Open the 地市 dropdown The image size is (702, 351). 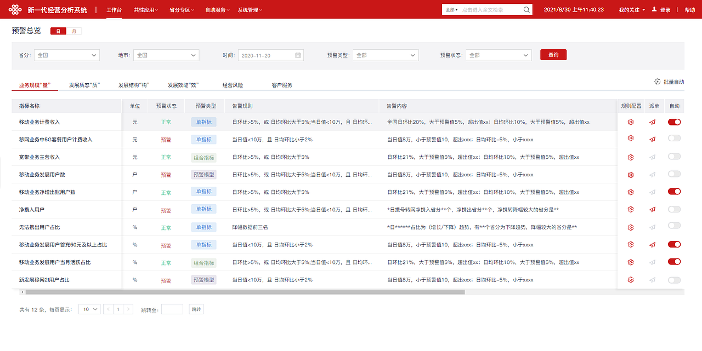coord(166,55)
